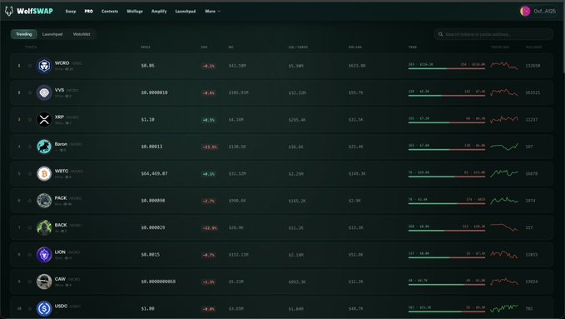Image resolution: width=565 pixels, height=319 pixels.
Task: Open the Baron bull token logo
Action: click(44, 147)
